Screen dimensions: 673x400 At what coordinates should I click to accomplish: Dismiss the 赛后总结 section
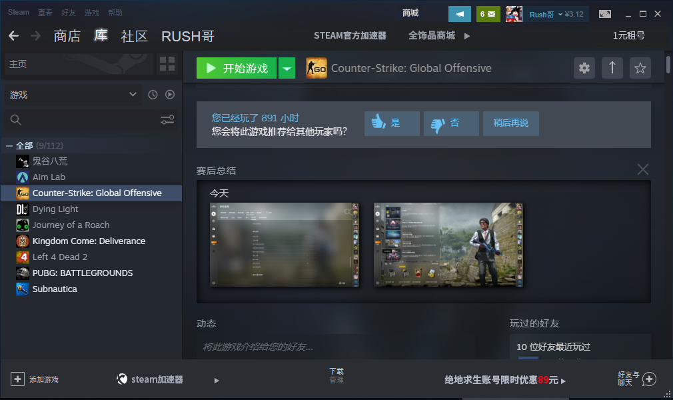(x=642, y=169)
